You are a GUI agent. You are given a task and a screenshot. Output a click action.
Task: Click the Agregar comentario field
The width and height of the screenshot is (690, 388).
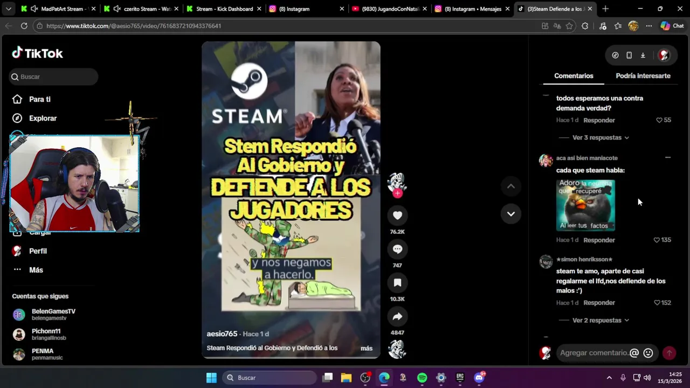click(x=593, y=353)
